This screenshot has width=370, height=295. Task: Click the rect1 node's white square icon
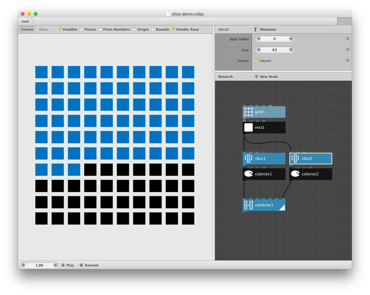click(x=249, y=127)
